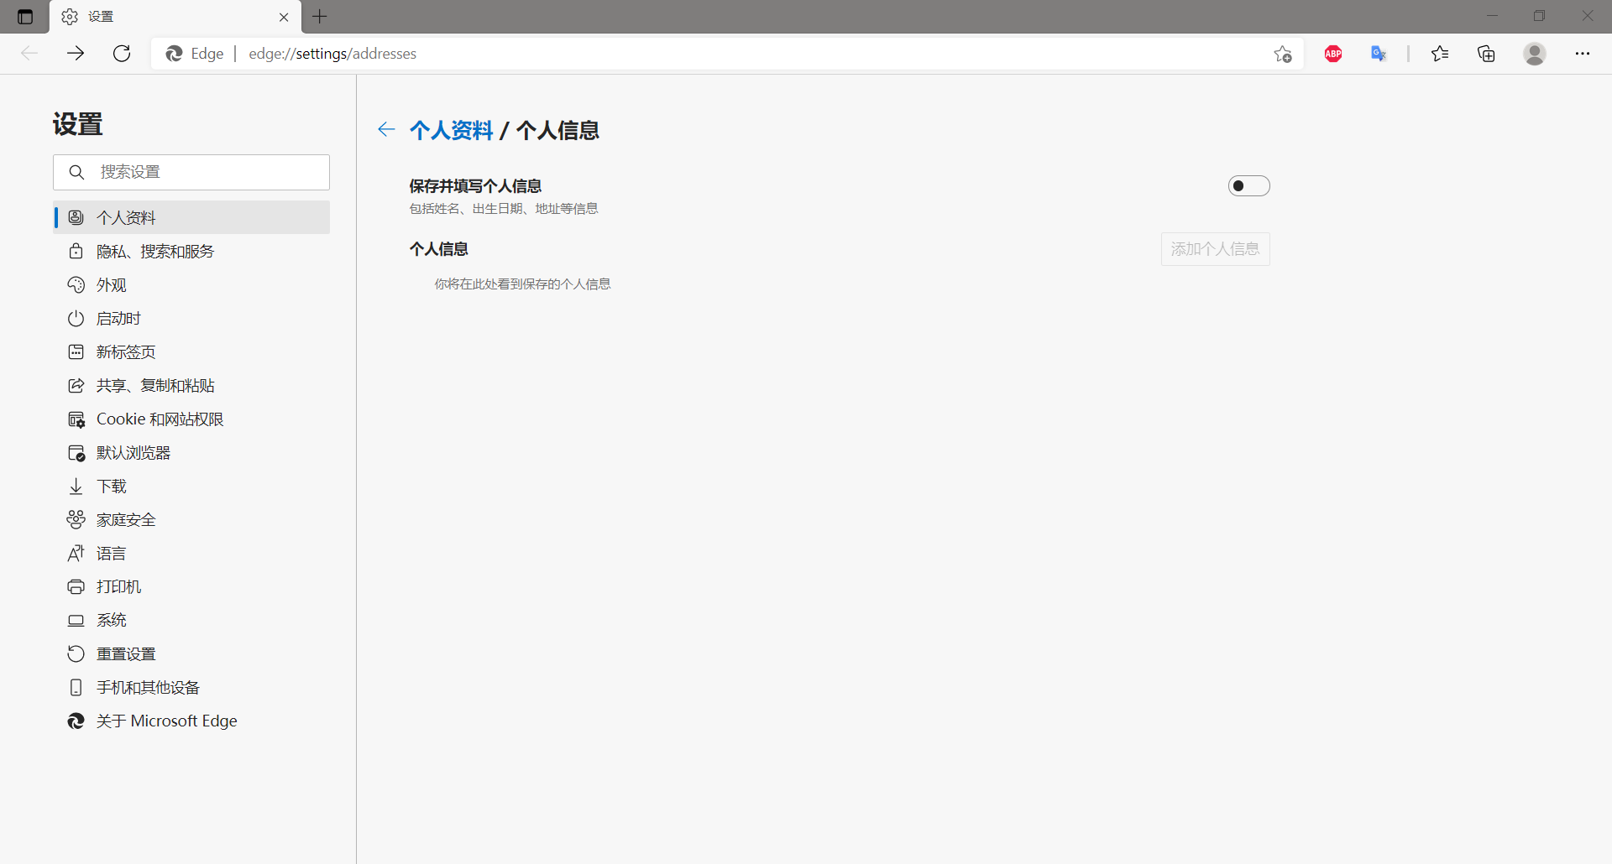The image size is (1612, 864).
Task: Open 语言 settings
Action: point(191,553)
